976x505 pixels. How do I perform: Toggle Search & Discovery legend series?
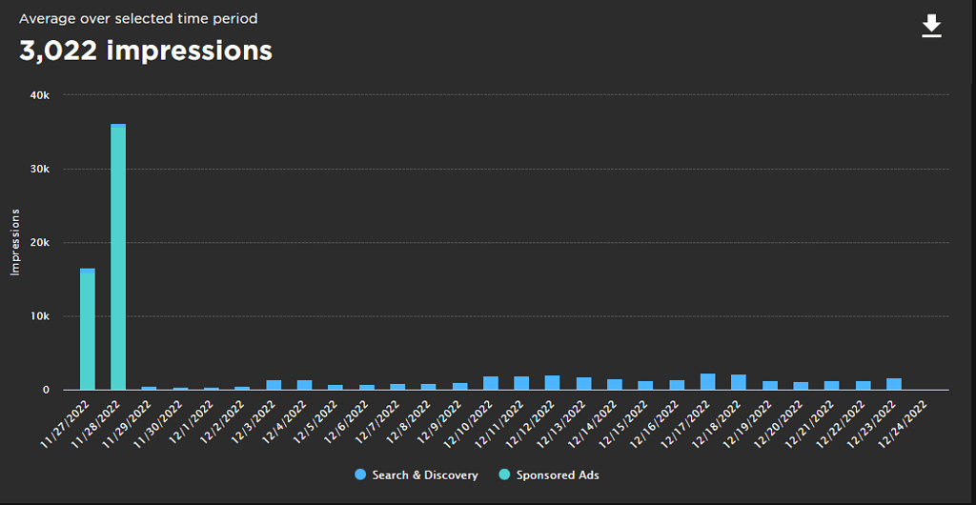[425, 475]
